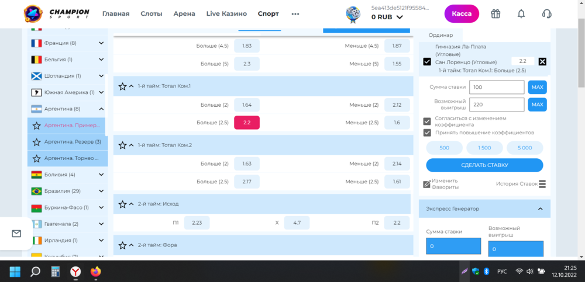Open the Champion Sport logo home
This screenshot has width=585, height=282.
click(x=57, y=14)
